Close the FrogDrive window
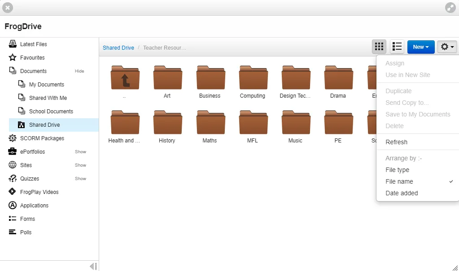The width and height of the screenshot is (459, 271). 8,8
